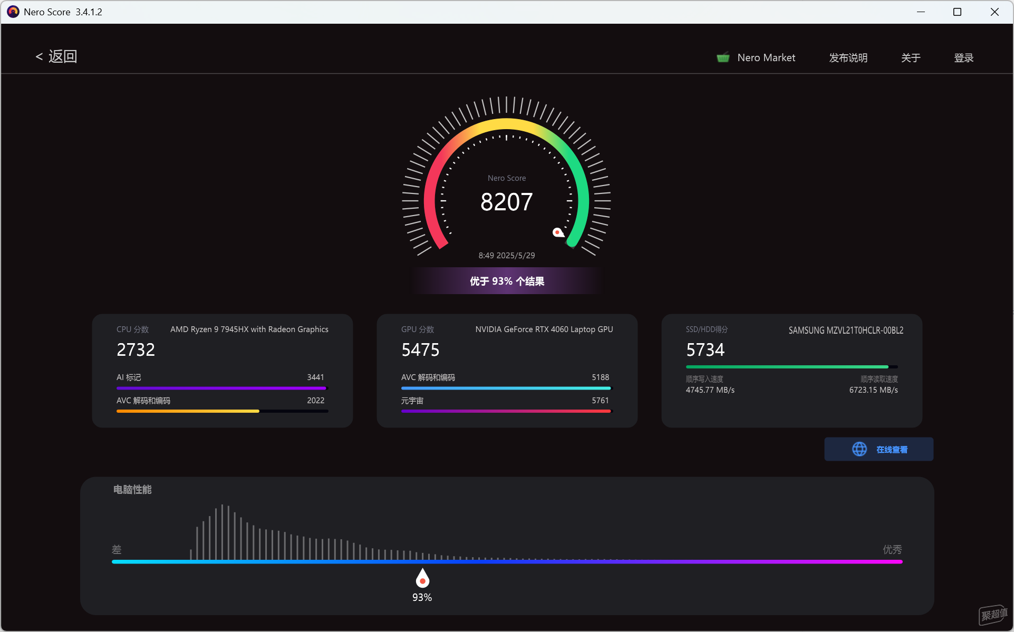Click the overall score 8207
1014x632 pixels.
click(507, 202)
